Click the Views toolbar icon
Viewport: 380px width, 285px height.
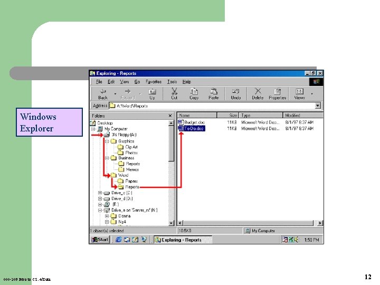[300, 94]
